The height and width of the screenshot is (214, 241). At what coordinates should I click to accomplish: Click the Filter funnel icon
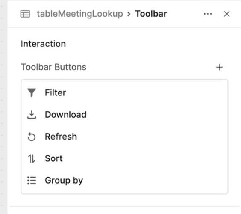pos(32,92)
